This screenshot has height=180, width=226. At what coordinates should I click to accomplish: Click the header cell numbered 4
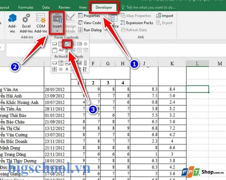pyautogui.click(x=123, y=82)
